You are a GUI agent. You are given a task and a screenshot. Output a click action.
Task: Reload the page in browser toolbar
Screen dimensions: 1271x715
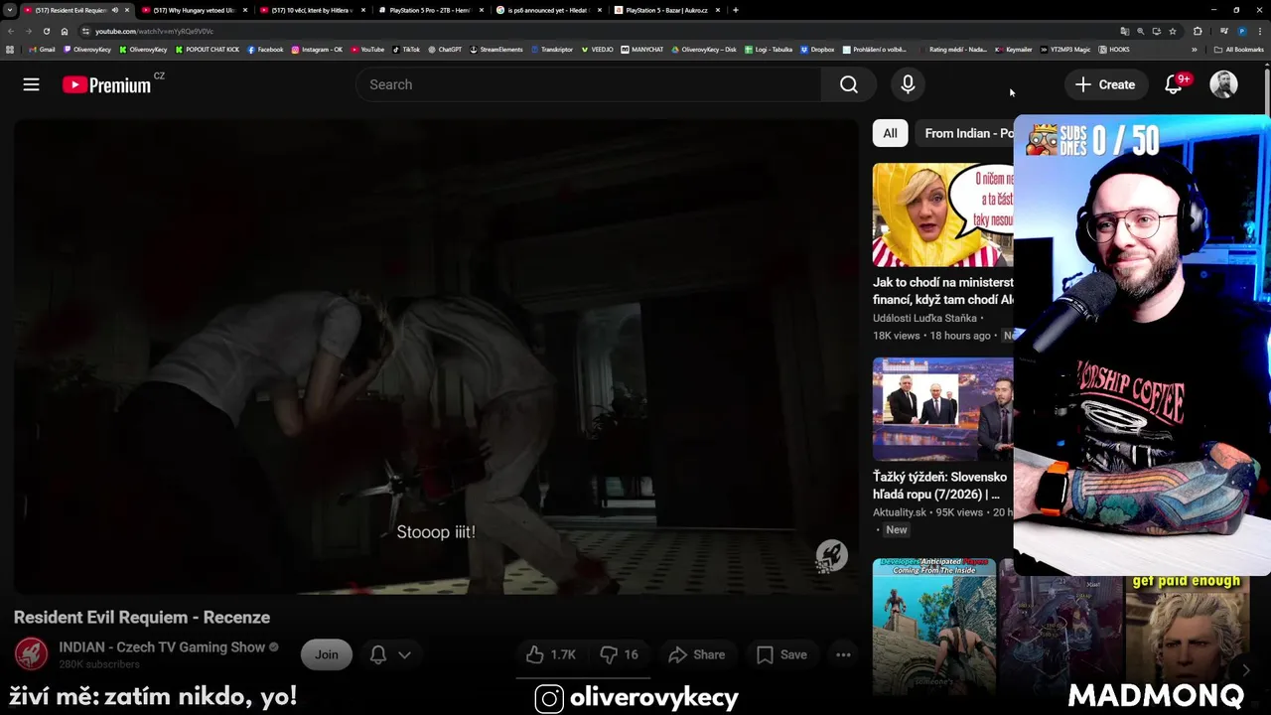(46, 31)
